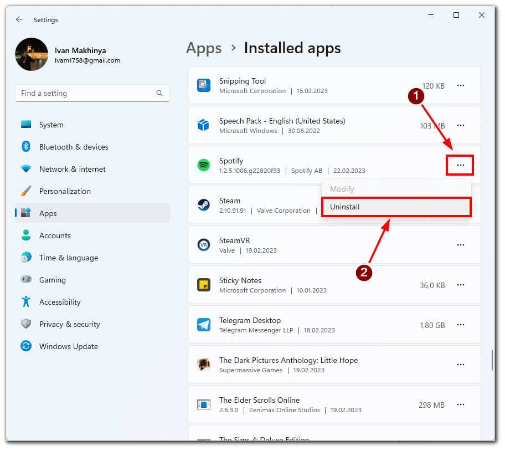Viewport: 505px width, 451px height.
Task: Open more options for Little Hope
Action: (x=461, y=365)
